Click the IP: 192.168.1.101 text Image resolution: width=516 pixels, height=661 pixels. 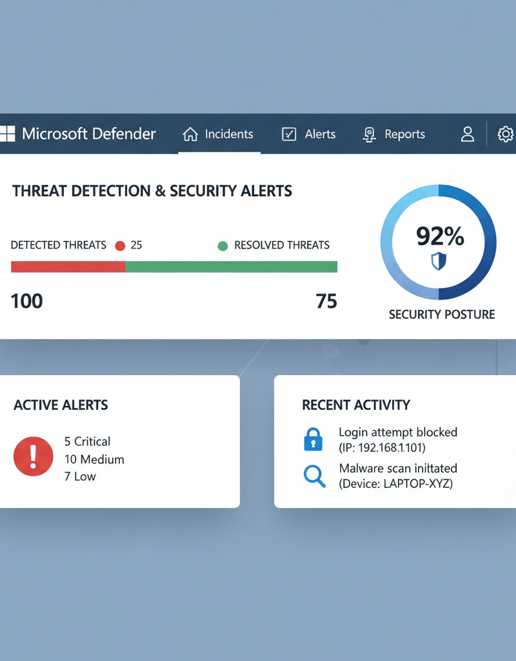382,448
